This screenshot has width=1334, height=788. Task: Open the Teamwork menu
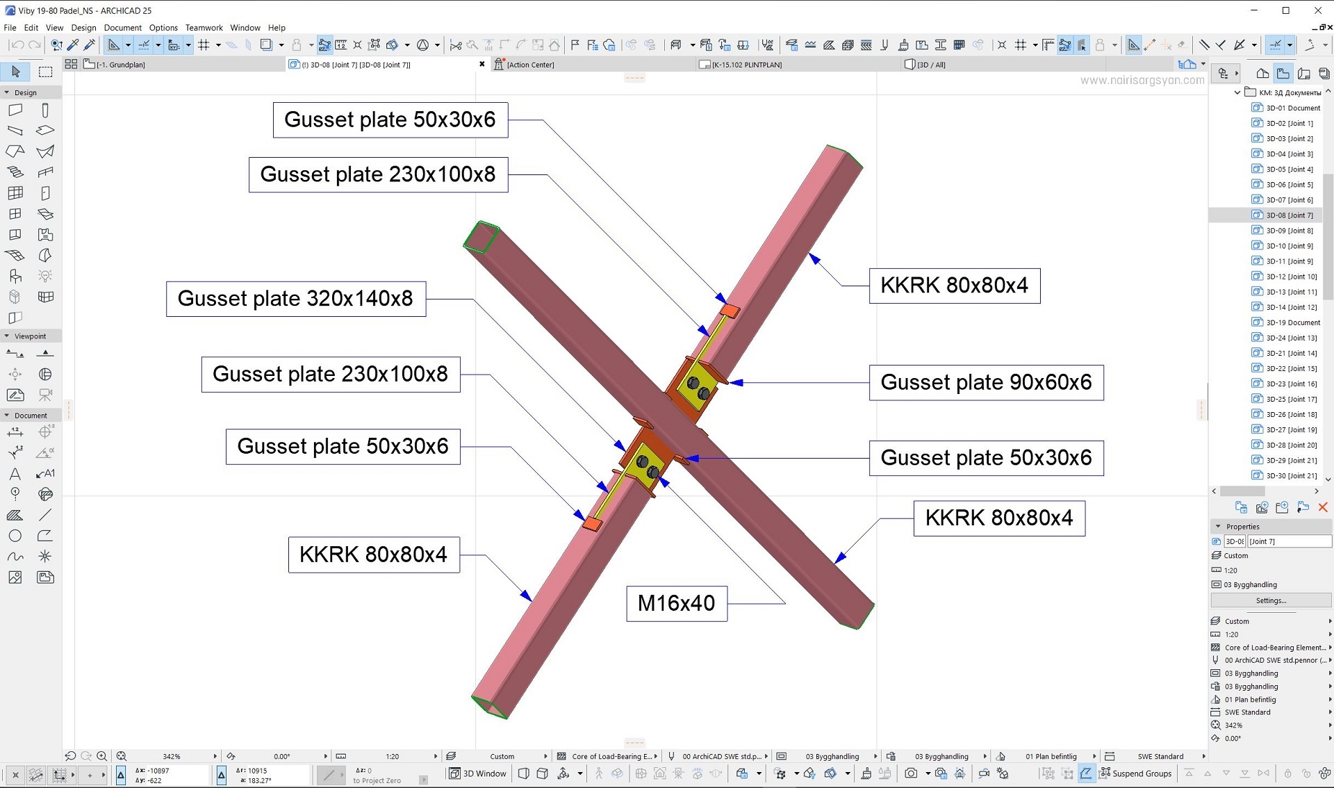point(204,28)
